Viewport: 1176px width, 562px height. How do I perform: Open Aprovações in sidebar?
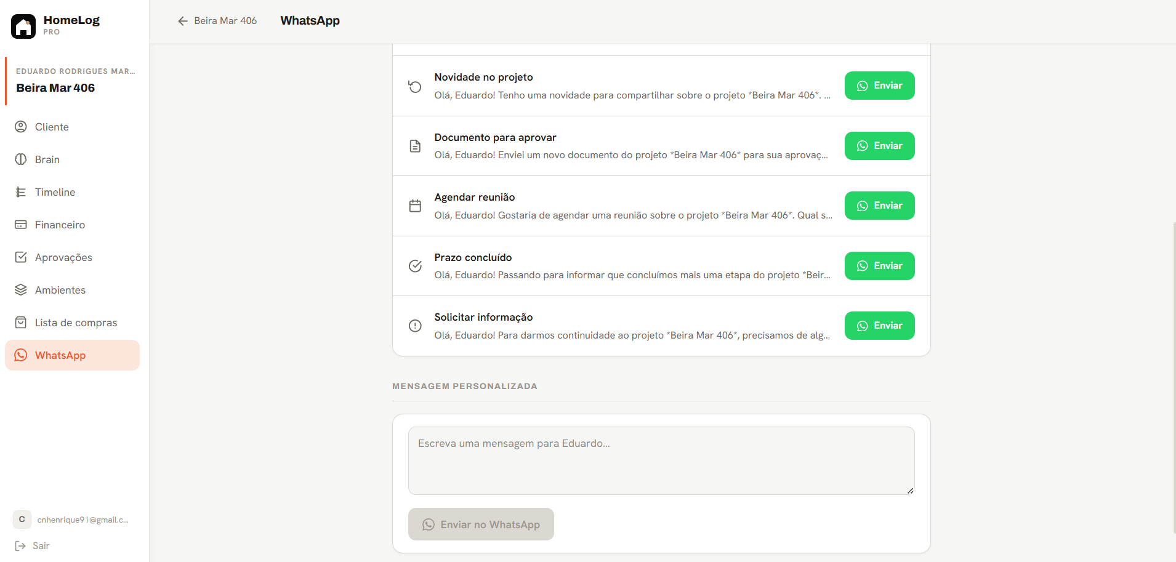click(x=73, y=257)
